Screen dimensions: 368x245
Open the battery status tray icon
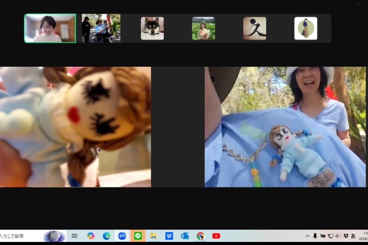(x=323, y=236)
